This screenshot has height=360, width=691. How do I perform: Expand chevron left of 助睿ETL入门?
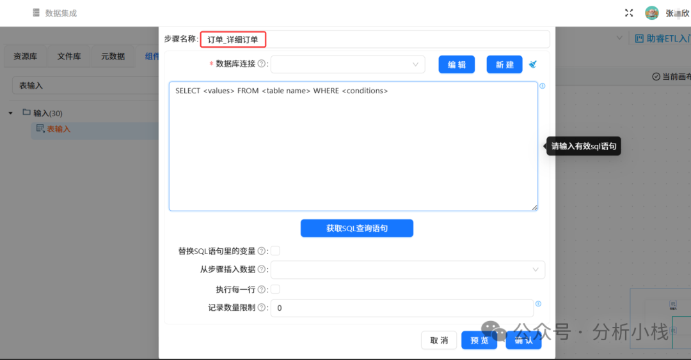619,38
